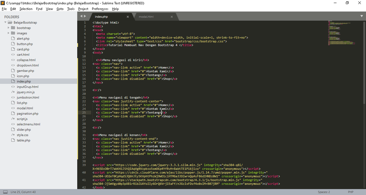
Task: Go to next tab with right arrow
Action: pos(85,16)
